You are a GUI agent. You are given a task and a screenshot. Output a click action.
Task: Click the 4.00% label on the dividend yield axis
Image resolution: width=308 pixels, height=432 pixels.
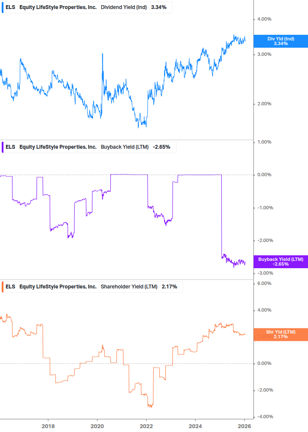tap(264, 19)
